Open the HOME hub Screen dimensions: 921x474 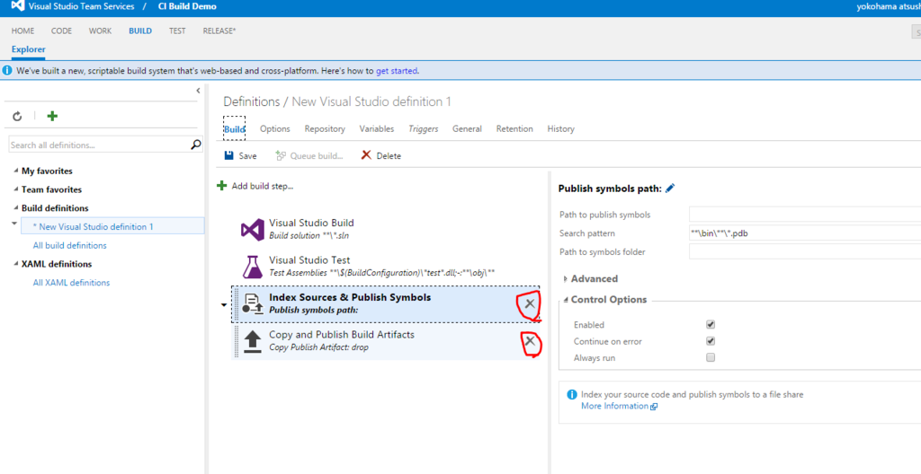pos(22,31)
